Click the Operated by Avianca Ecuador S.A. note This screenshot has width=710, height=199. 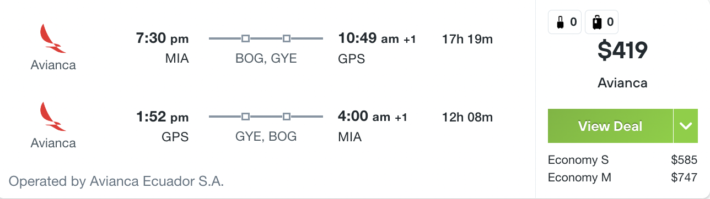point(116,181)
